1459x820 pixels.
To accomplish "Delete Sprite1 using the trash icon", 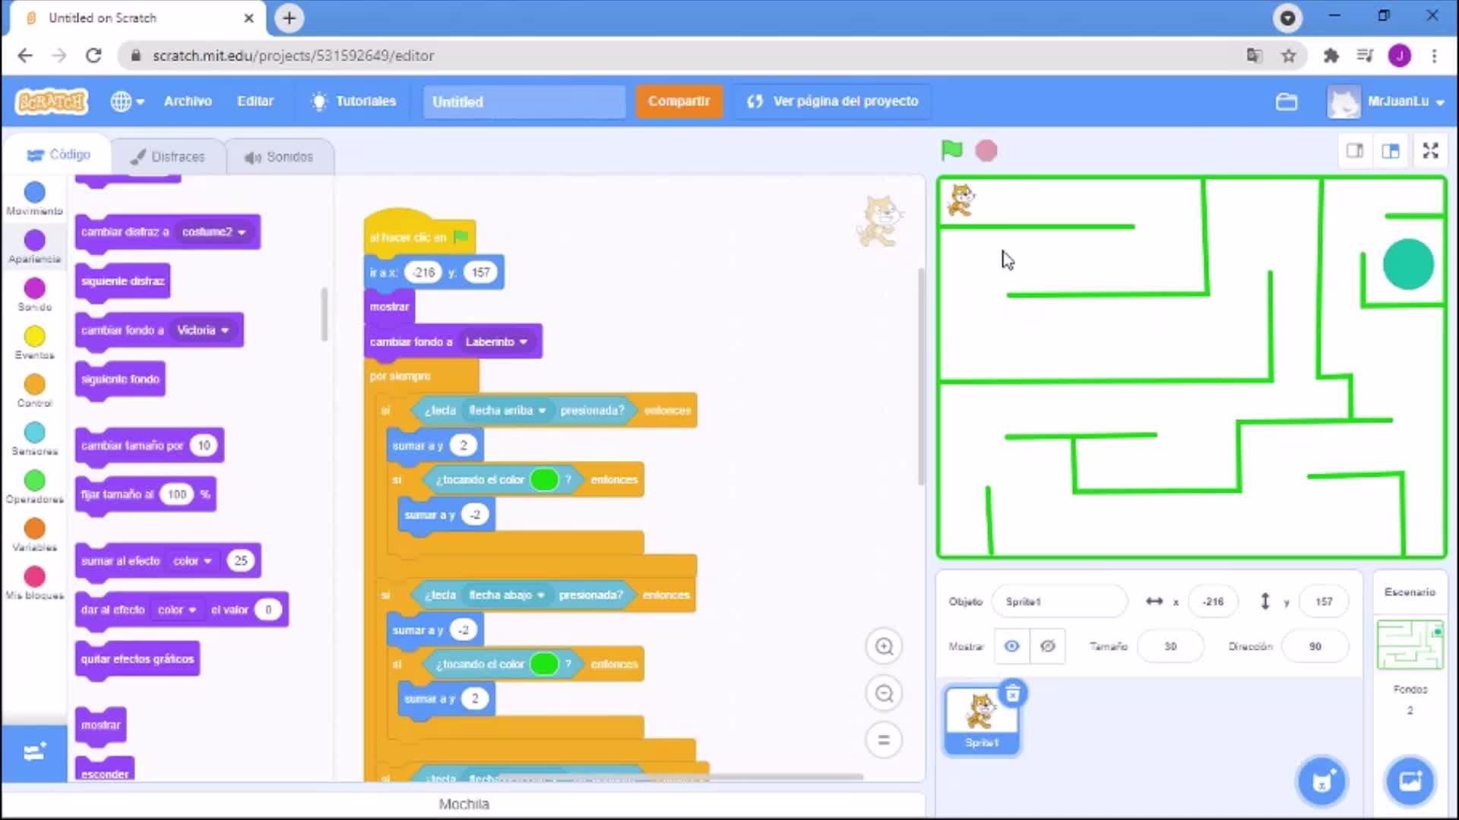I will coord(1012,693).
